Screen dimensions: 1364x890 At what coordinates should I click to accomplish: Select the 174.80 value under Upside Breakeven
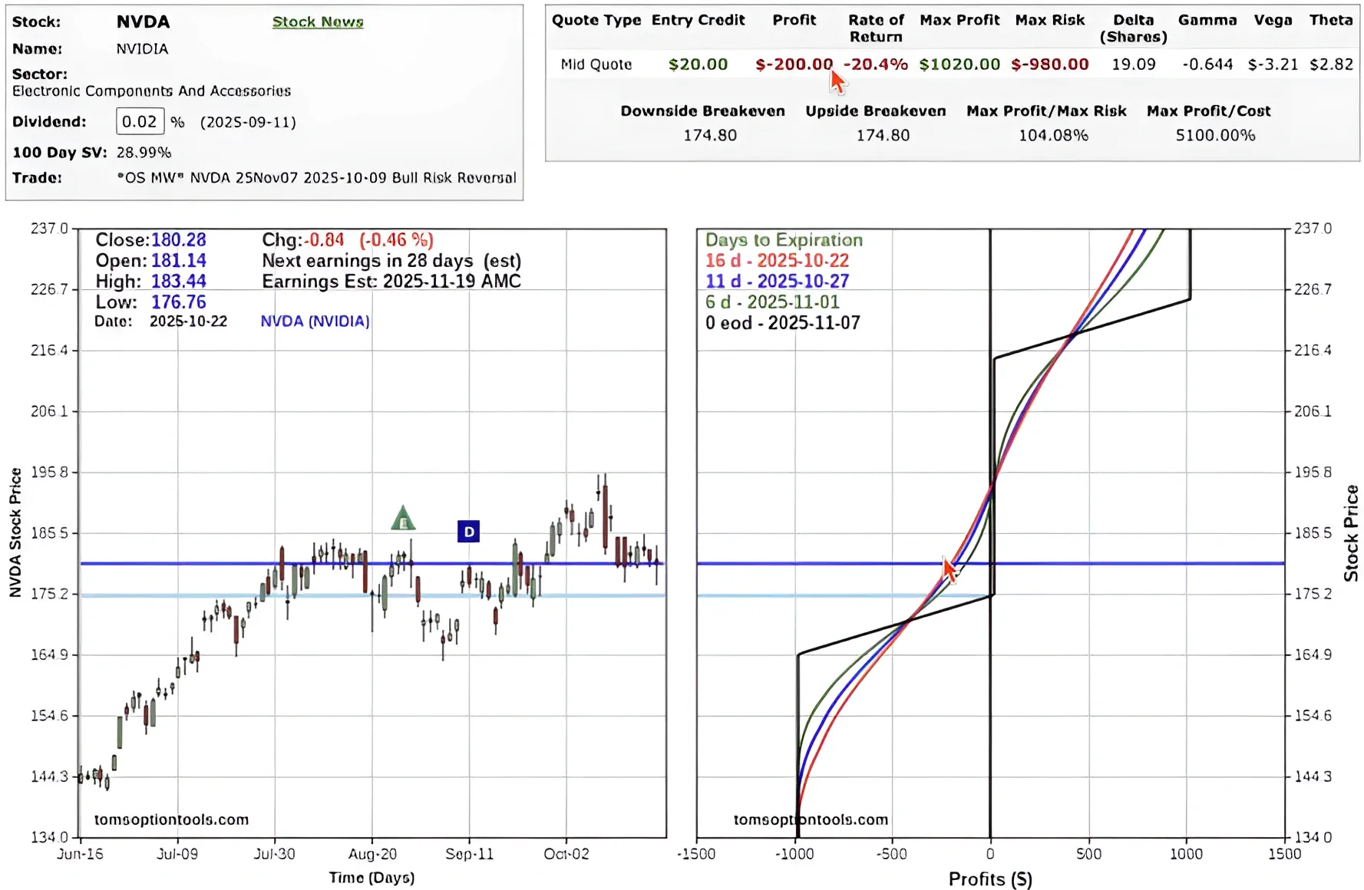tap(883, 136)
